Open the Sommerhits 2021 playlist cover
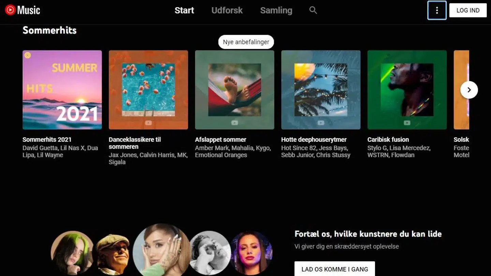 click(x=62, y=90)
